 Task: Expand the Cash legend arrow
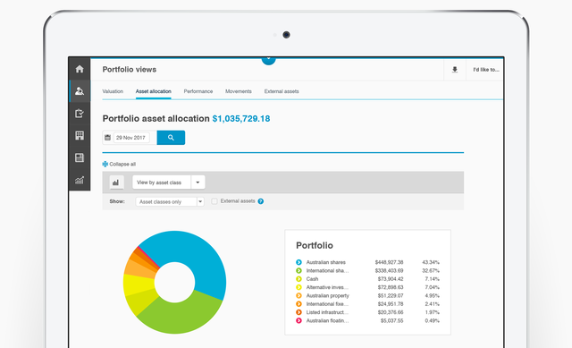299,279
